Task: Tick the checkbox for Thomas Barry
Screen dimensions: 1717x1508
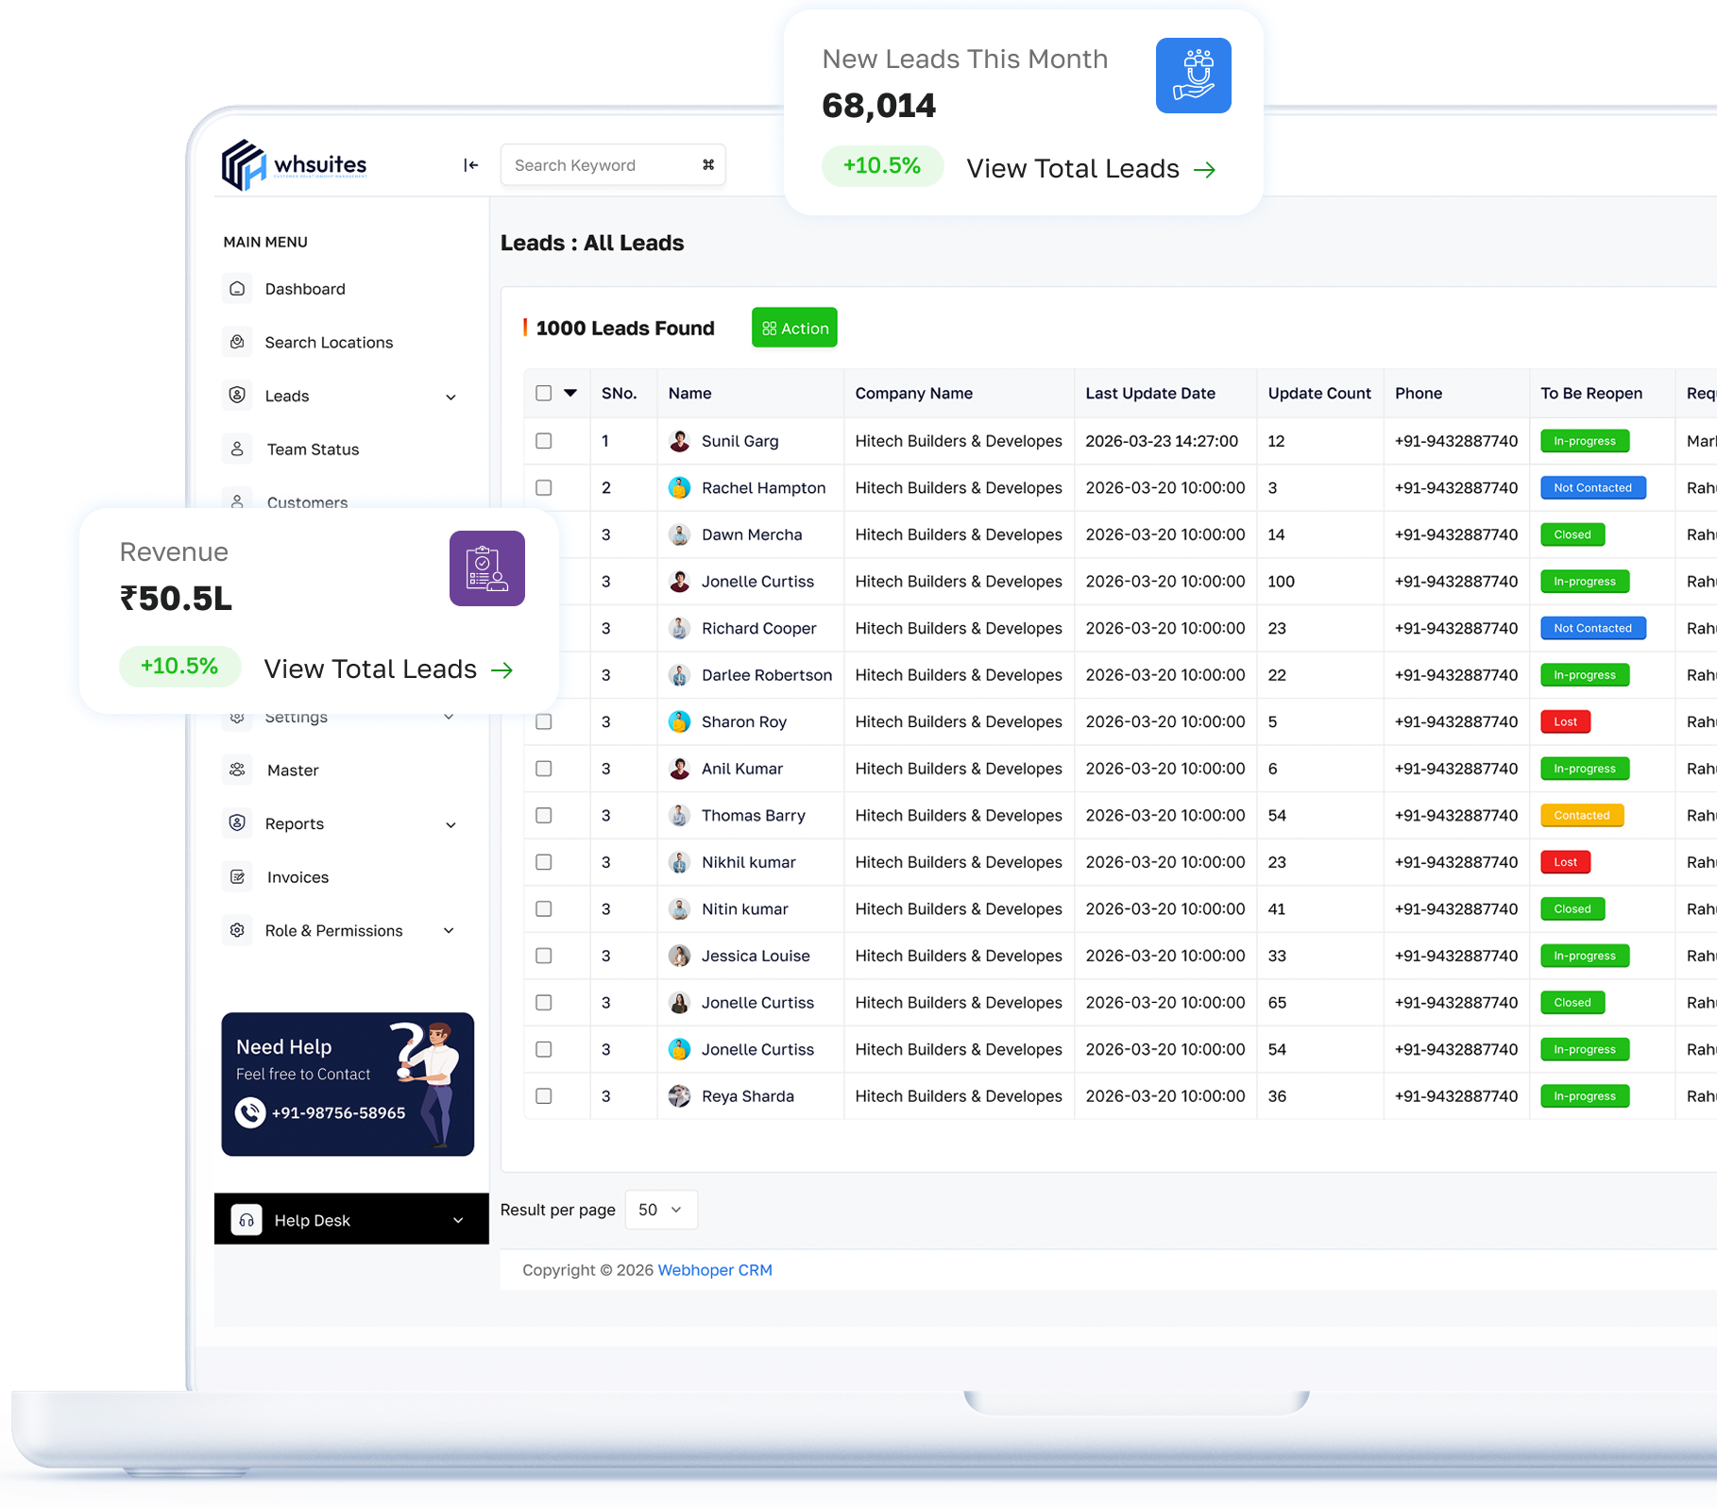Action: pyautogui.click(x=544, y=815)
